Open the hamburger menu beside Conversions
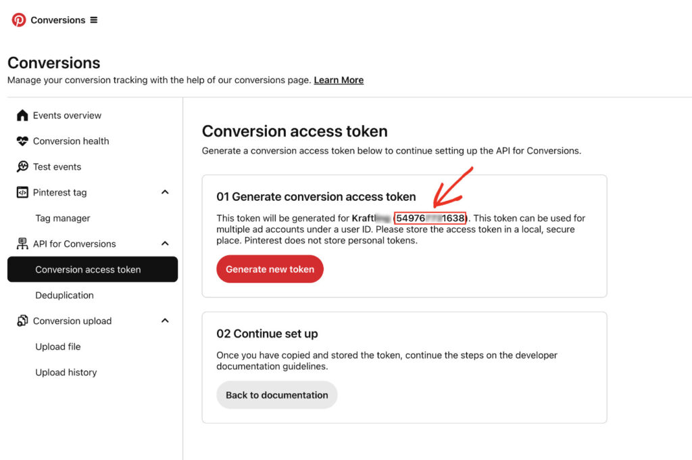Viewport: 692px width, 460px height. pyautogui.click(x=94, y=20)
